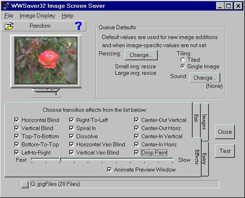Click the Sound Change... button
This screenshot has height=198, width=245.
[205, 78]
